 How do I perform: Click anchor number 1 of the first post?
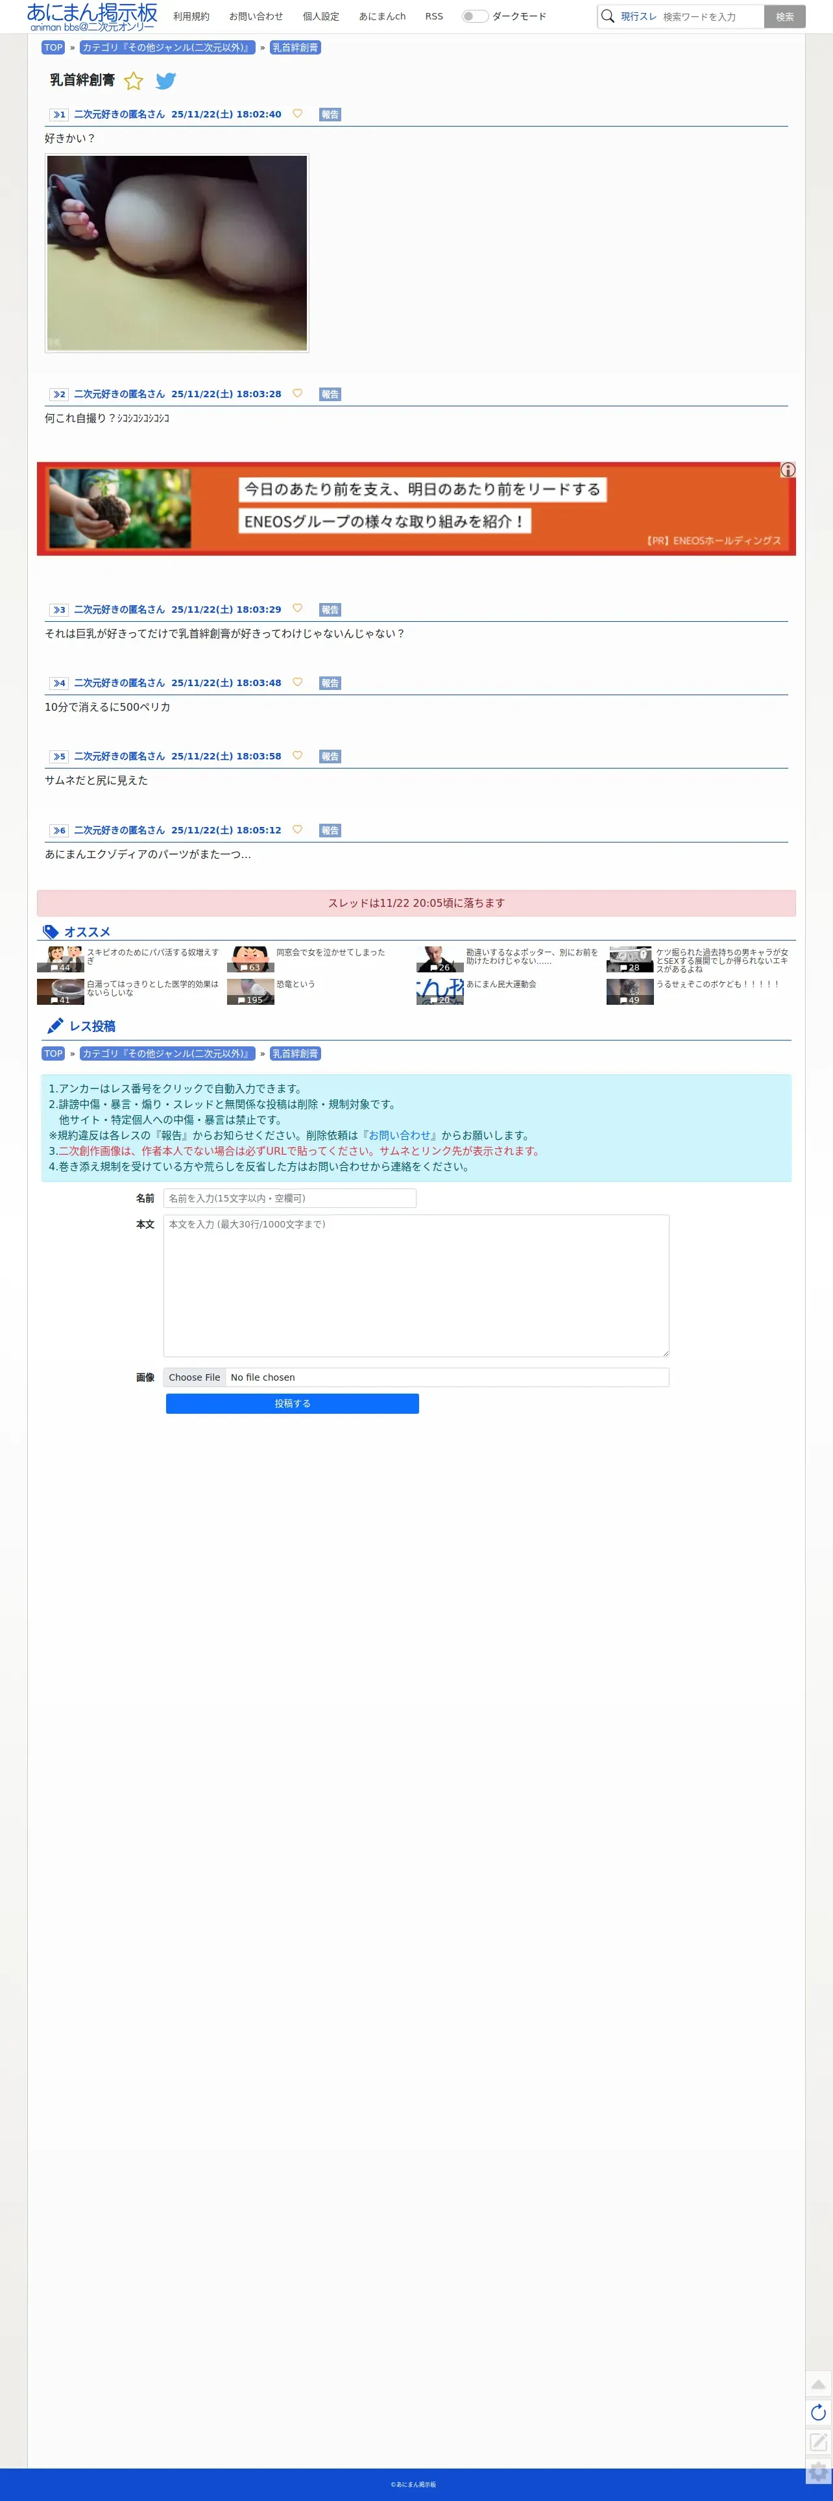tap(59, 114)
